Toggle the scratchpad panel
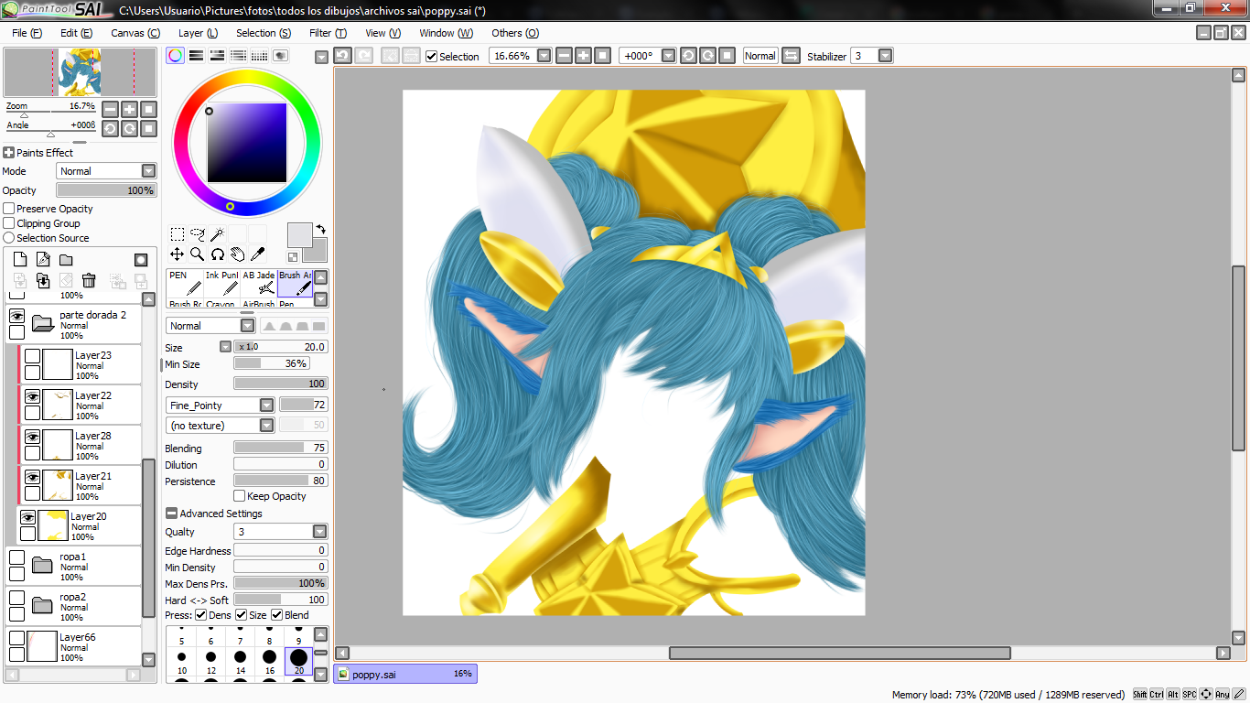1250x703 pixels. coord(280,56)
